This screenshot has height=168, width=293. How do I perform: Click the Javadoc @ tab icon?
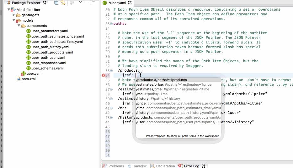pyautogui.click(x=130, y=166)
